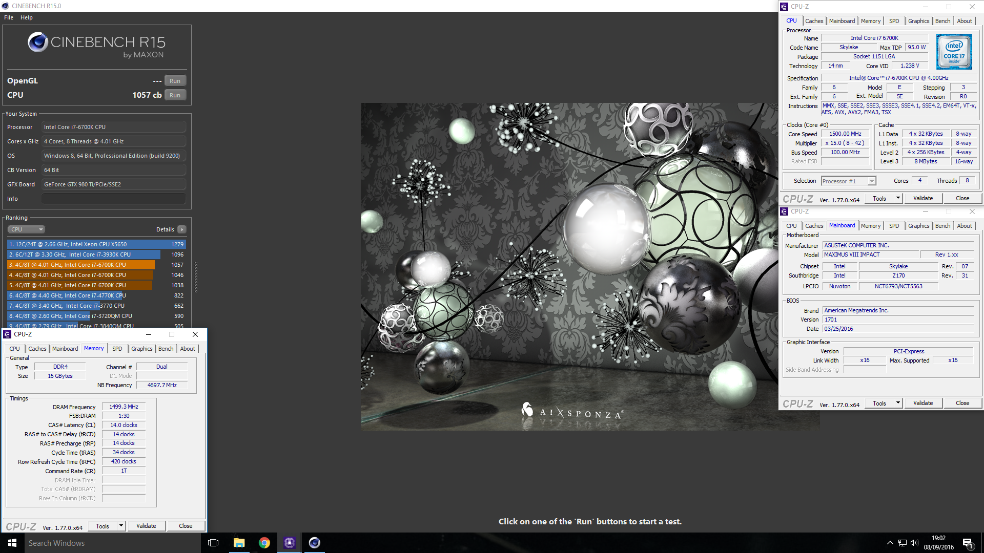Viewport: 984px width, 553px height.
Task: Click the Details arrow button in Ranking
Action: click(182, 229)
